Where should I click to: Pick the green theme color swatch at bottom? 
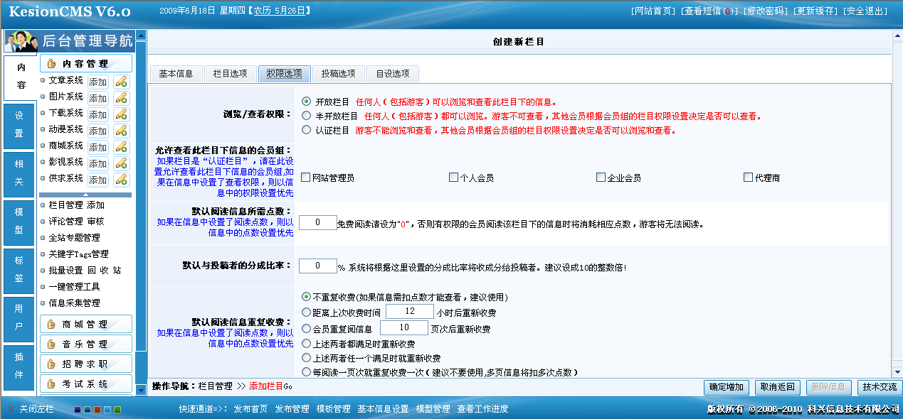pyautogui.click(x=117, y=410)
